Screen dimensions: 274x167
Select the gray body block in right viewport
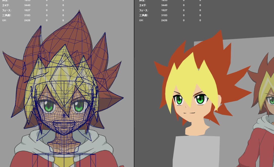click(196, 152)
